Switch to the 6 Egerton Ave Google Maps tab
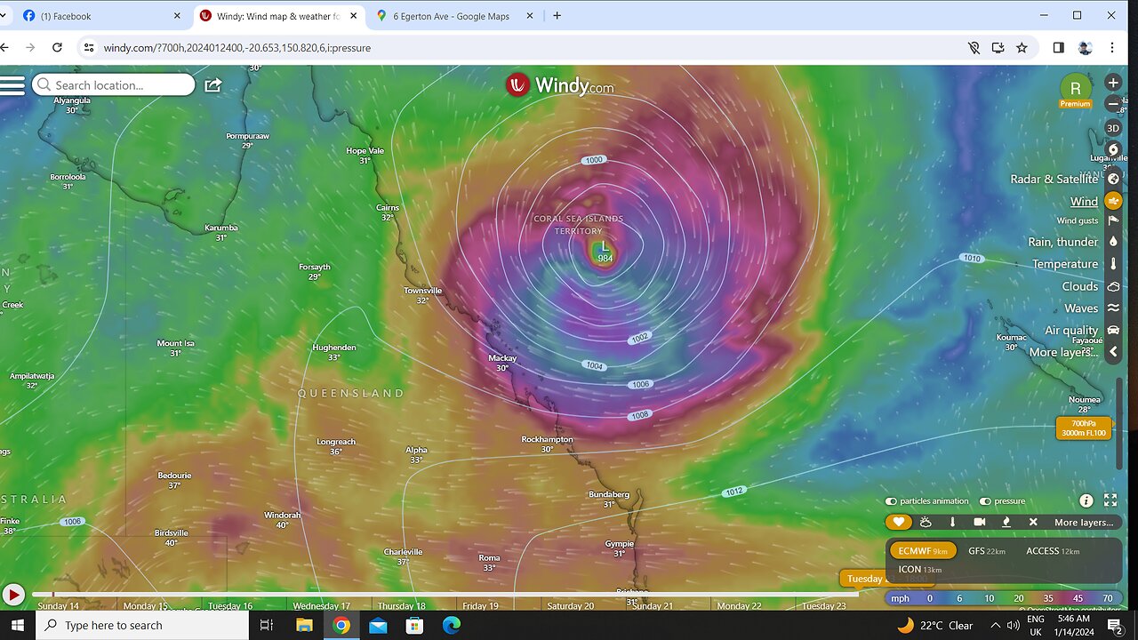 pos(455,16)
